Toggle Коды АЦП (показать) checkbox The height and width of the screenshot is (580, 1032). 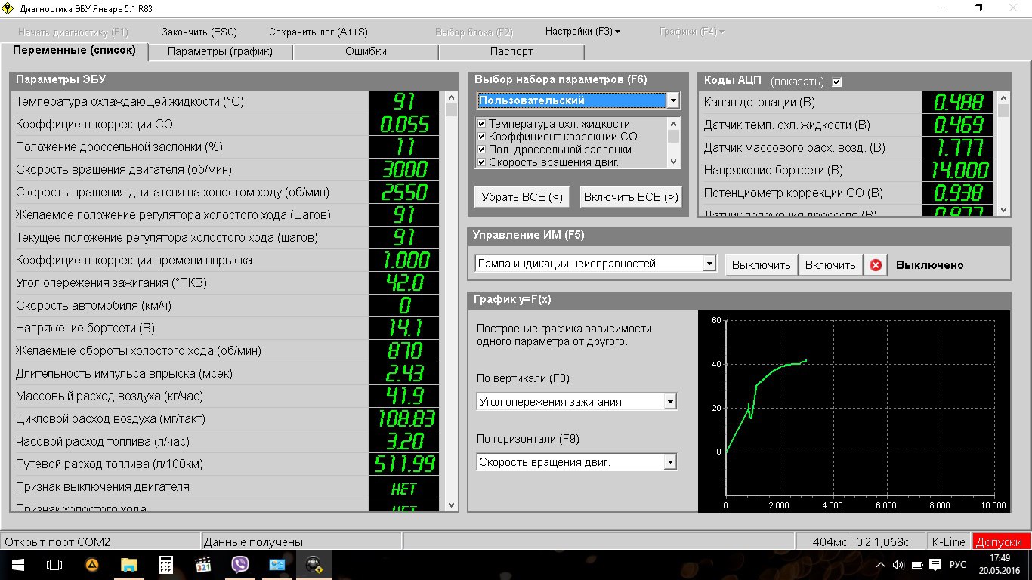837,82
